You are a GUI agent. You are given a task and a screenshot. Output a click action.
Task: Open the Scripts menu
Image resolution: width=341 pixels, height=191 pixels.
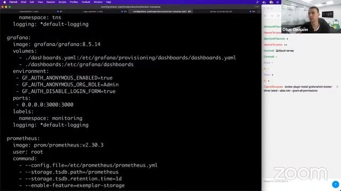pos(62,2)
